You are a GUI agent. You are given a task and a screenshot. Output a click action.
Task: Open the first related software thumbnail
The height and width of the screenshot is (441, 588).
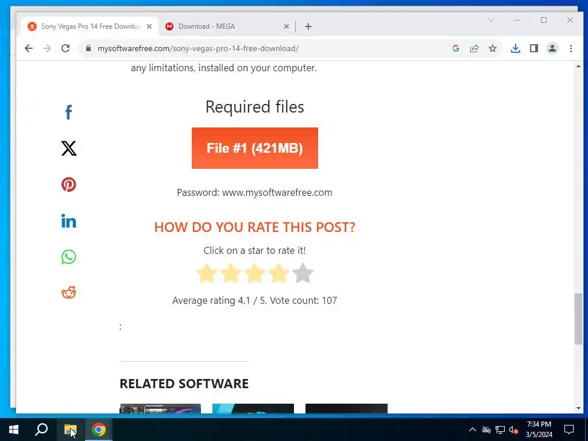coord(160,408)
